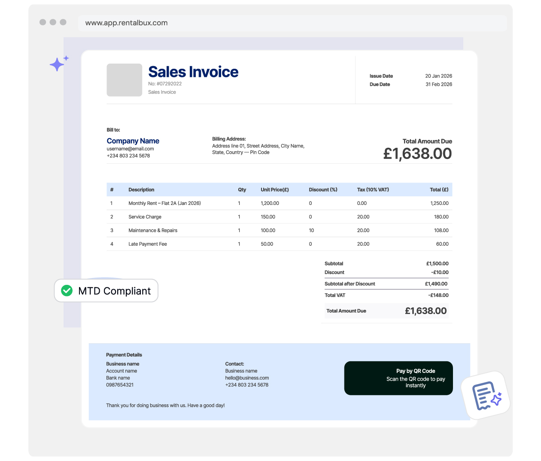Click total 108.00 in Maintenance row
Viewport: 541px width, 461px height.
pyautogui.click(x=441, y=231)
